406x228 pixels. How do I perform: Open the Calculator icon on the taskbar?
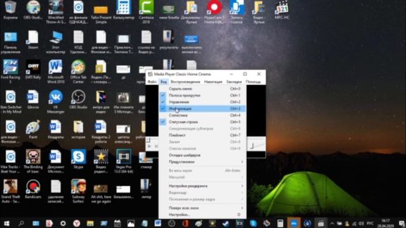pyautogui.click(x=280, y=224)
